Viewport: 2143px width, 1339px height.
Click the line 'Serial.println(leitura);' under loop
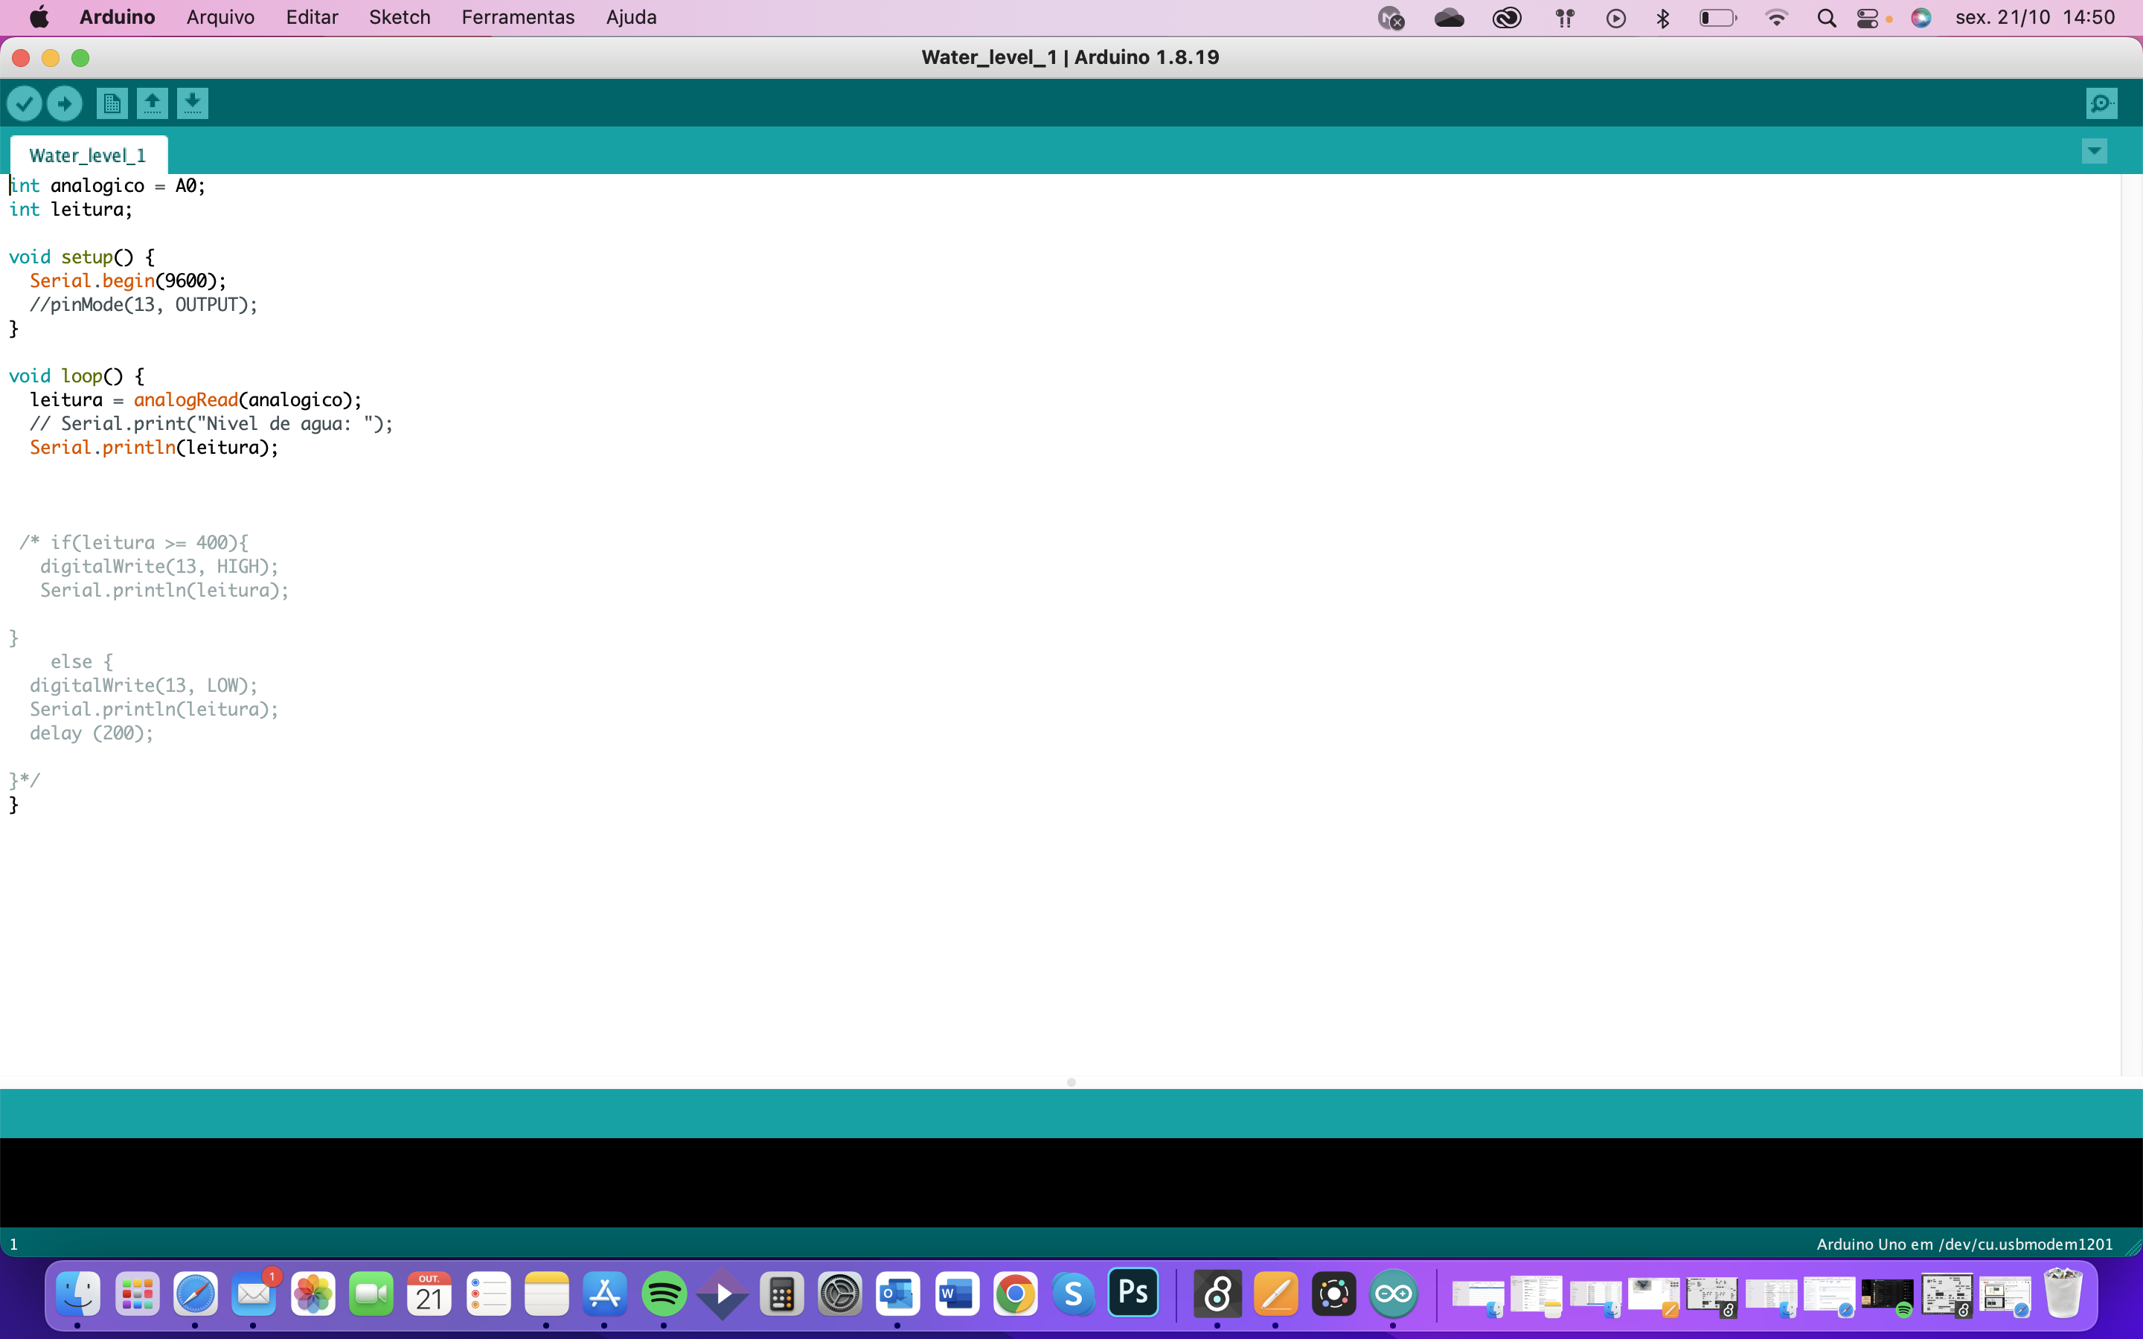(154, 447)
